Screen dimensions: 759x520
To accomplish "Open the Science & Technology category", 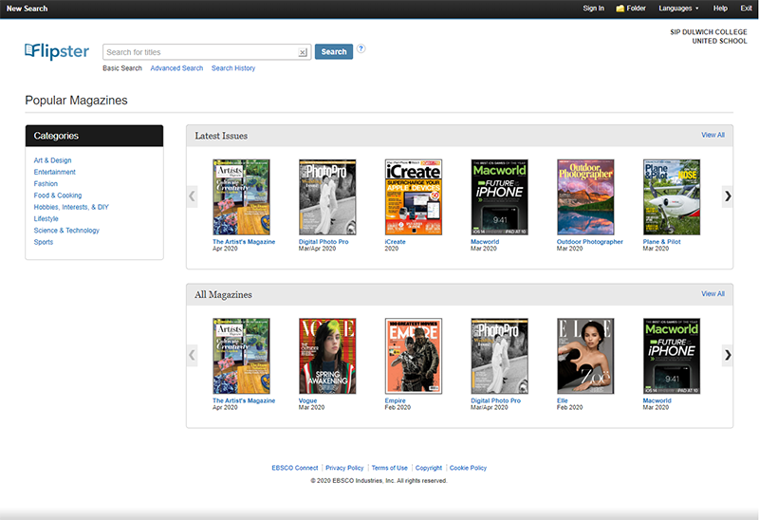I will [x=66, y=230].
